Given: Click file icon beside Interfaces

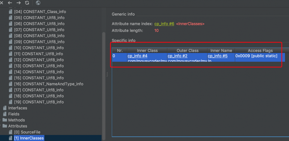Looking at the screenshot, I should 5,108.
